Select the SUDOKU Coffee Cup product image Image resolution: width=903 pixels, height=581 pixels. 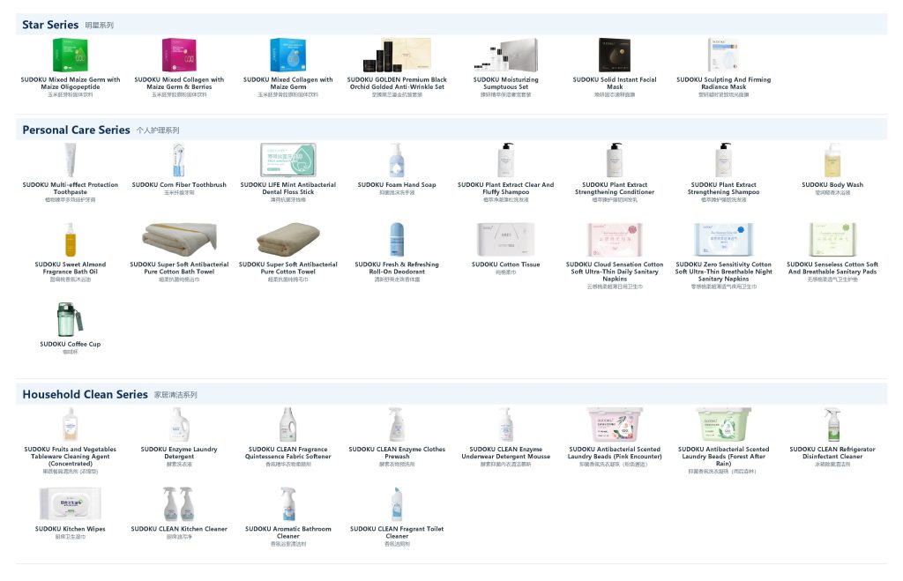click(x=71, y=319)
